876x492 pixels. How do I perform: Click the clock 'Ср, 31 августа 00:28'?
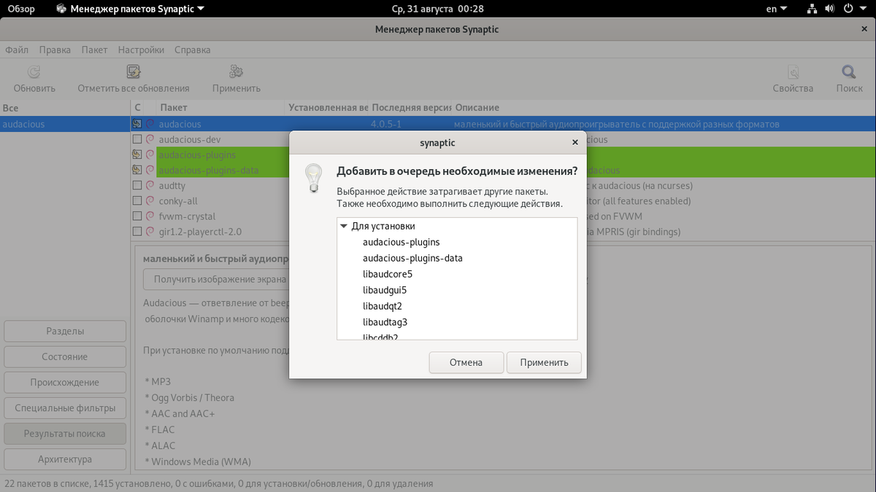pos(437,9)
